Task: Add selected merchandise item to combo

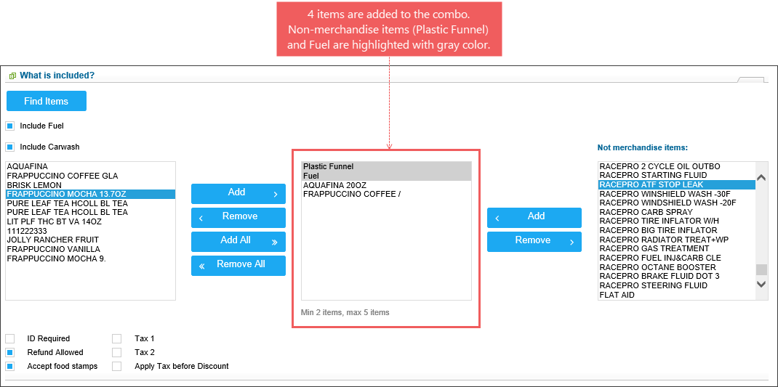Action: [x=238, y=194]
